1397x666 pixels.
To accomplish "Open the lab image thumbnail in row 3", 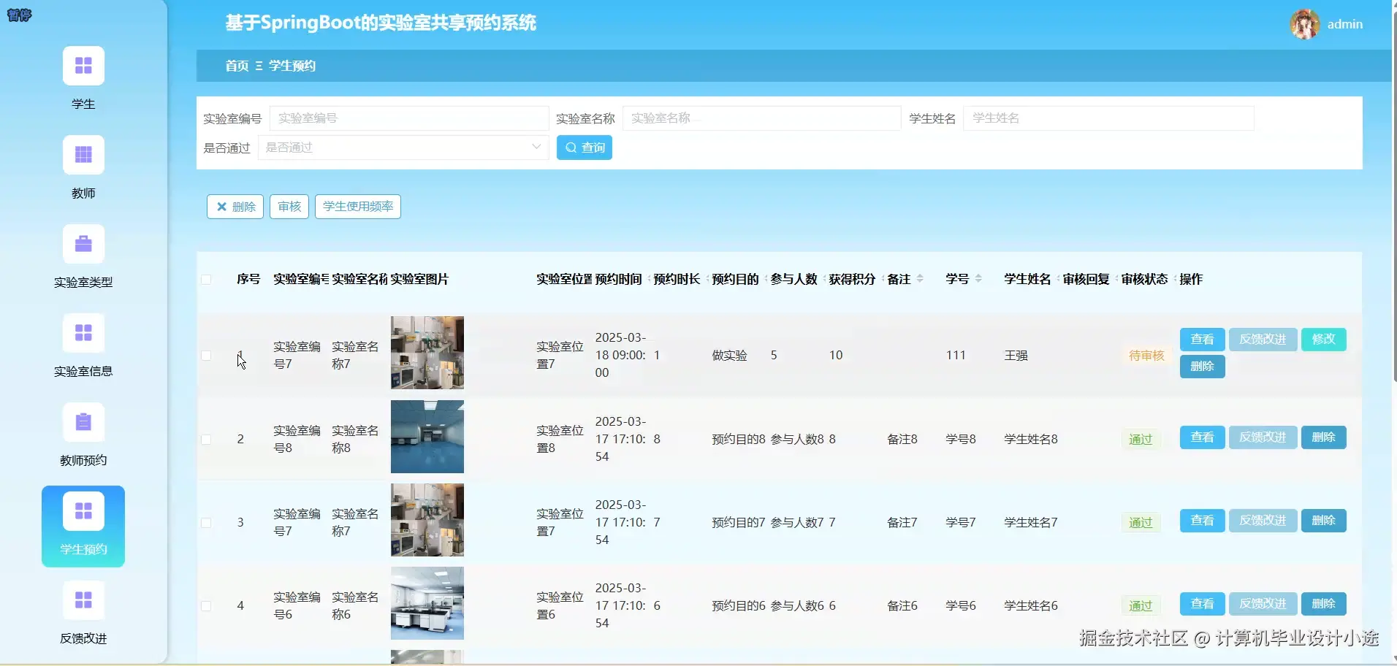I will click(427, 520).
